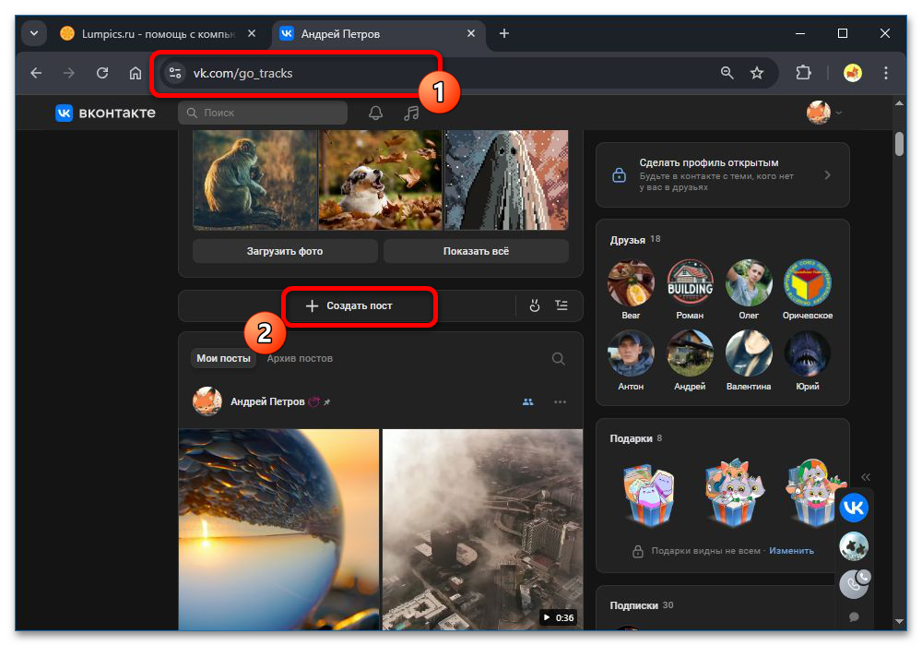Click the Показать всё button
The image size is (922, 646).
tap(476, 251)
